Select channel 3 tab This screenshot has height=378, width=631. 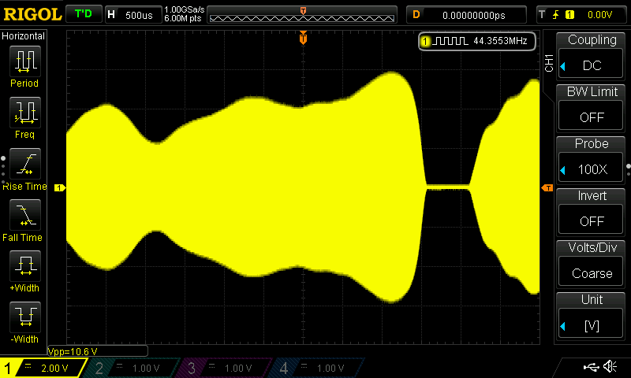click(x=223, y=368)
